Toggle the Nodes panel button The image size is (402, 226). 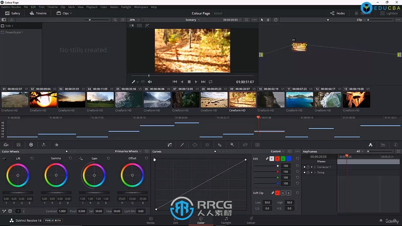(338, 13)
